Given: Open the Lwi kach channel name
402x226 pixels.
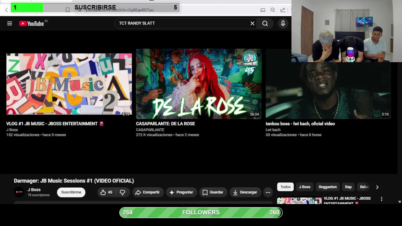Looking at the screenshot, I should click(x=273, y=130).
